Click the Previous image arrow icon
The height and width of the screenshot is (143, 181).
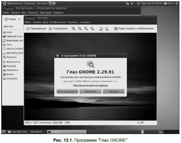(x=28, y=29)
